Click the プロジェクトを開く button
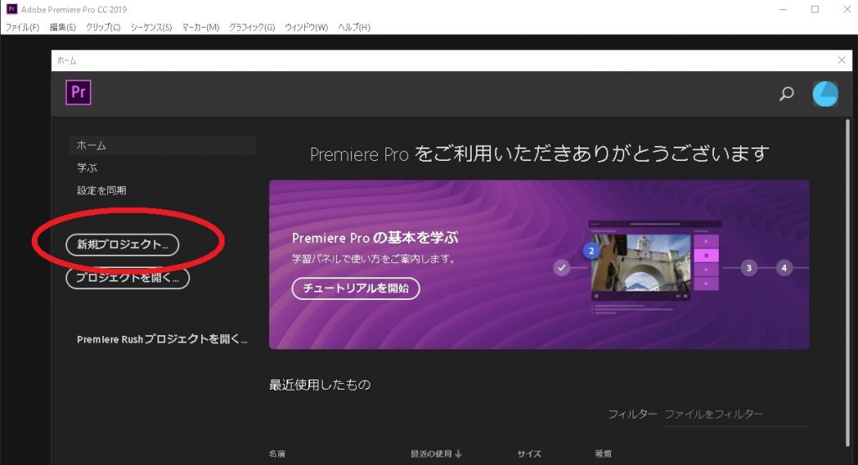 (x=127, y=277)
